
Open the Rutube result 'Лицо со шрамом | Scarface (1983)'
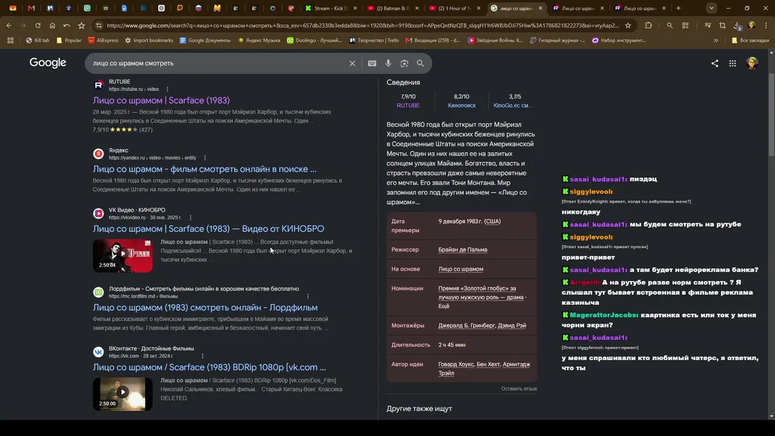click(161, 101)
